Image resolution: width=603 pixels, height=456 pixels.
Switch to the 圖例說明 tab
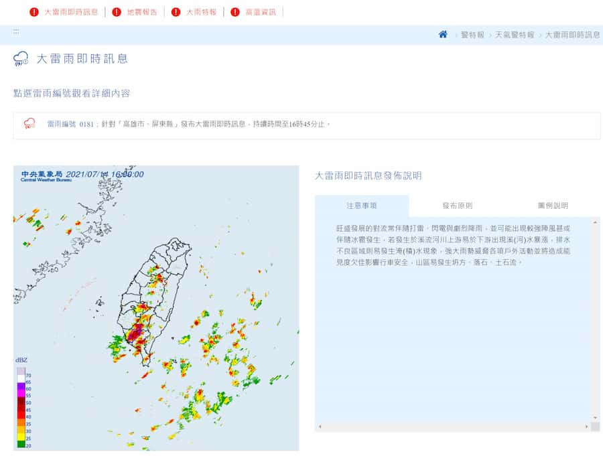553,206
